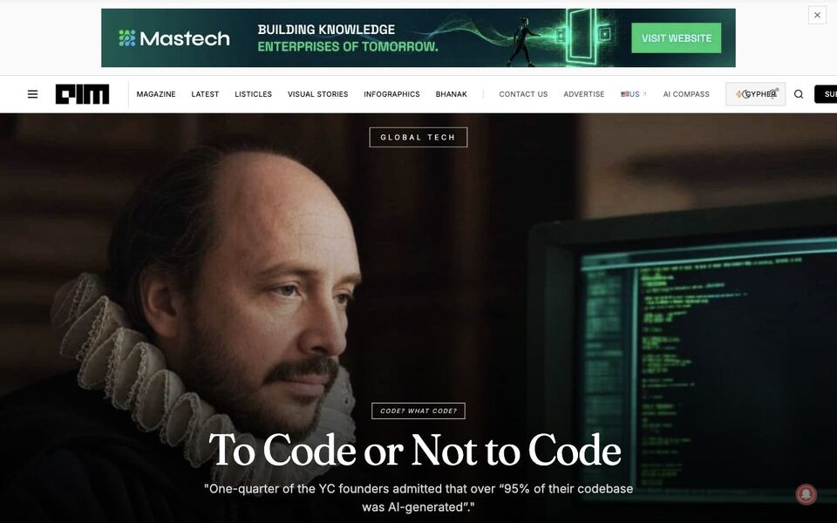Click 'Building Knowledge' ad text

pos(326,30)
